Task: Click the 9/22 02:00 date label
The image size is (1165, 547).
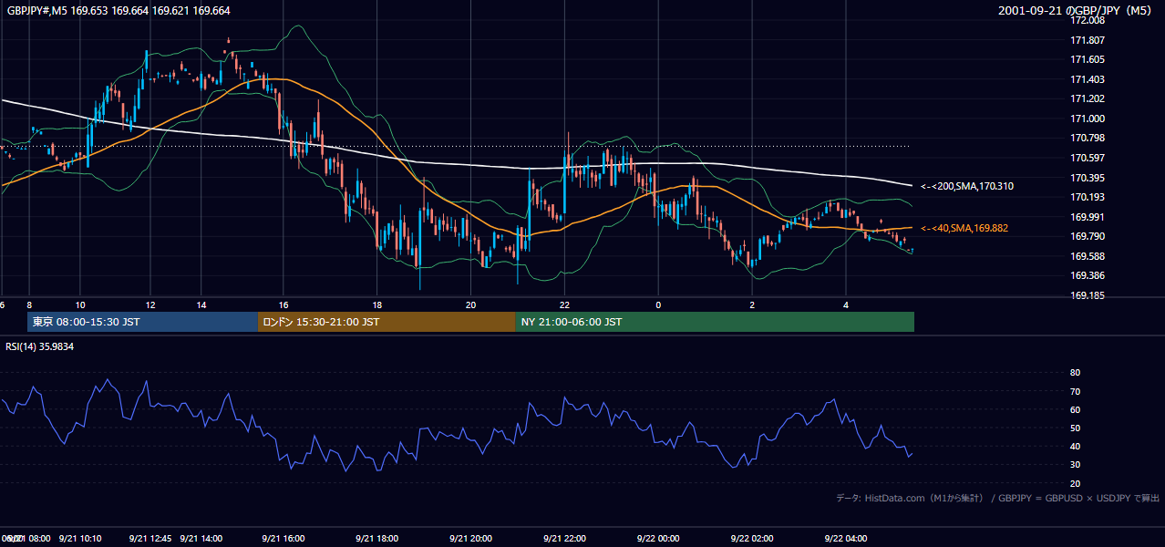Action: [752, 539]
